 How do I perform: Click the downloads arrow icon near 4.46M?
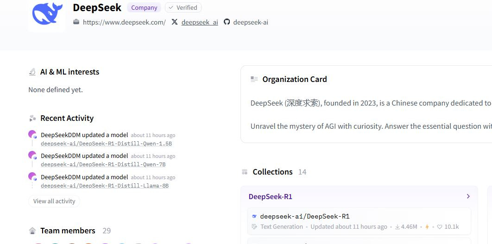(397, 227)
